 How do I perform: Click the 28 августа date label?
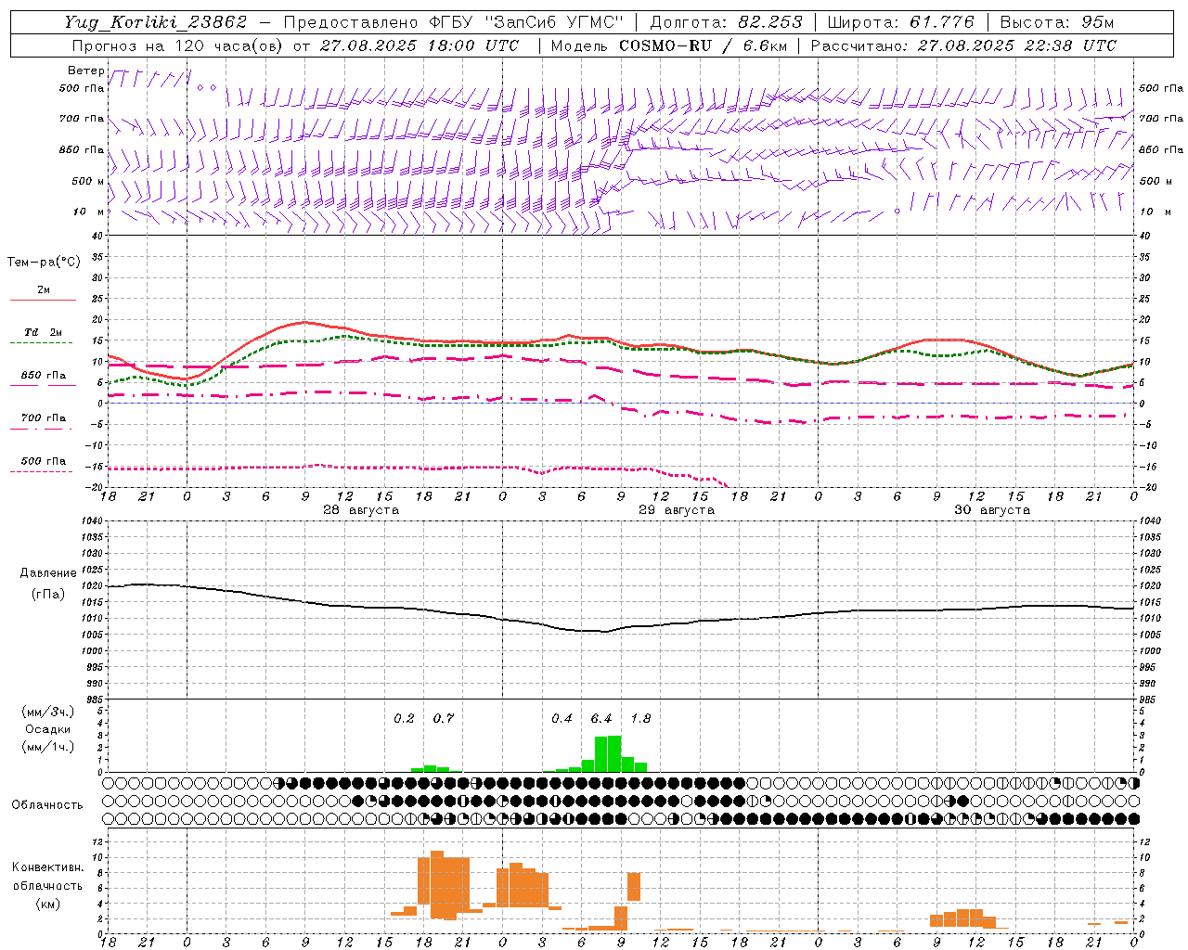(x=361, y=510)
